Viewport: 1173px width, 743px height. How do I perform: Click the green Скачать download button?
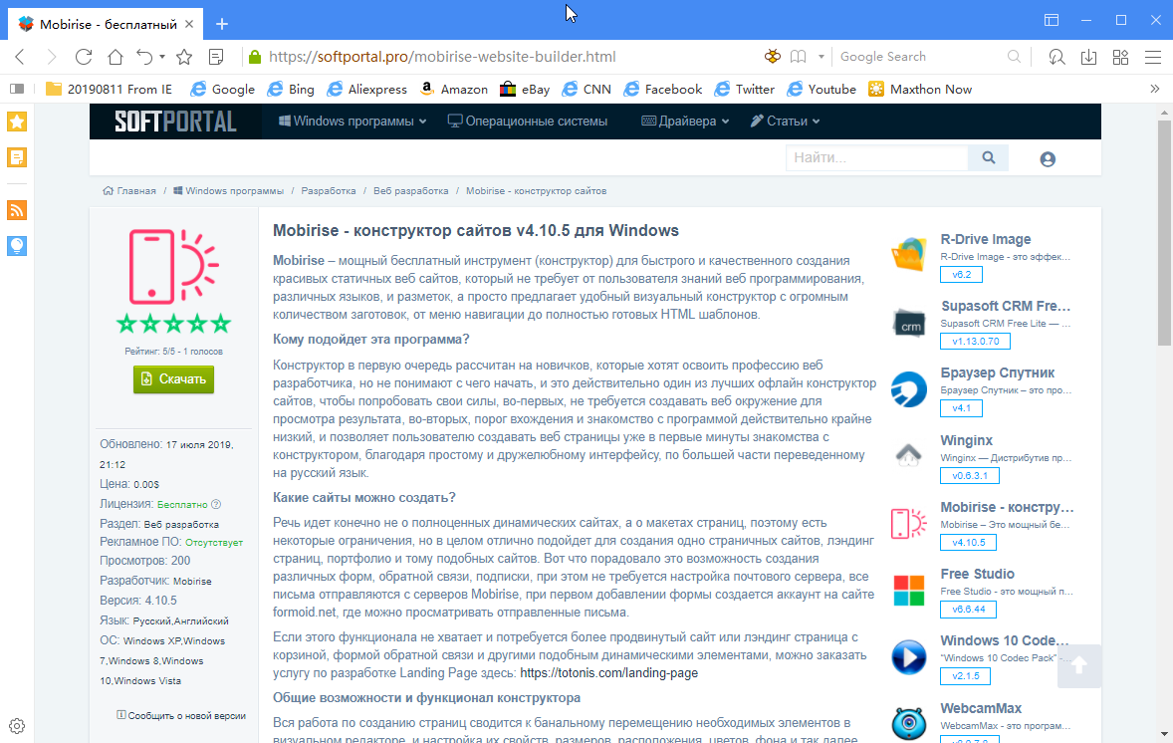173,379
